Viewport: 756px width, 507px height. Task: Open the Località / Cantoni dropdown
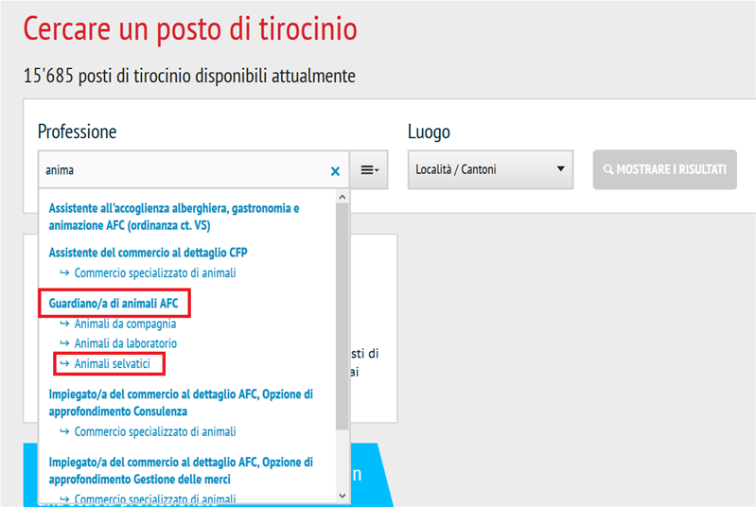pos(490,170)
